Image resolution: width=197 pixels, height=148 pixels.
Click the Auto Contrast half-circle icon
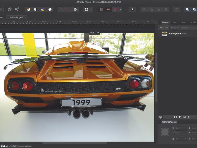coord(36,9)
